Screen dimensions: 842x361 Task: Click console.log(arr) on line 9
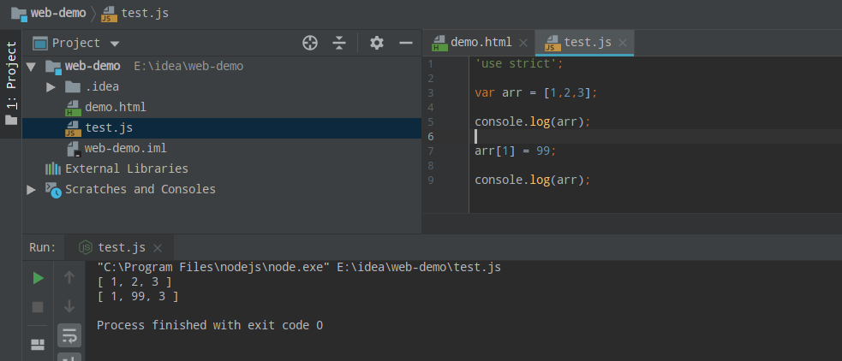532,180
